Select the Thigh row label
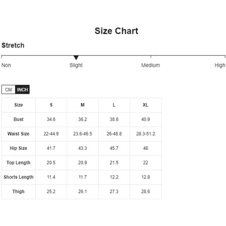The width and height of the screenshot is (226, 226). (18, 192)
